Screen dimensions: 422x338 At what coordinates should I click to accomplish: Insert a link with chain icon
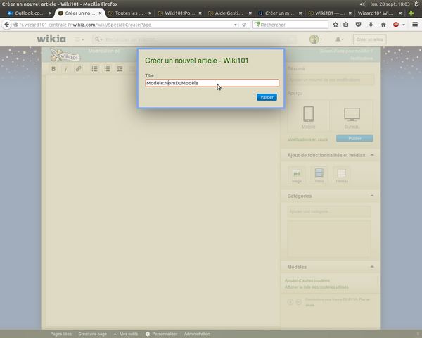tap(78, 69)
